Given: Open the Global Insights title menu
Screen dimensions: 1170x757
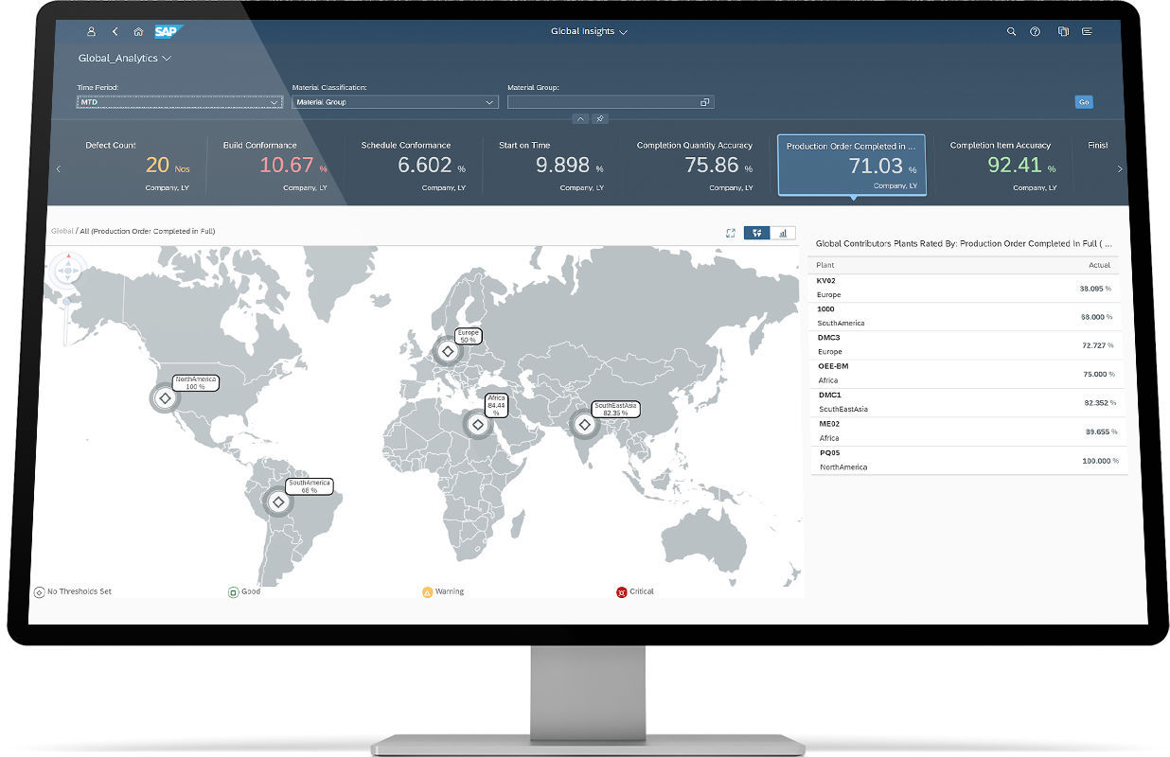Looking at the screenshot, I should [x=589, y=30].
